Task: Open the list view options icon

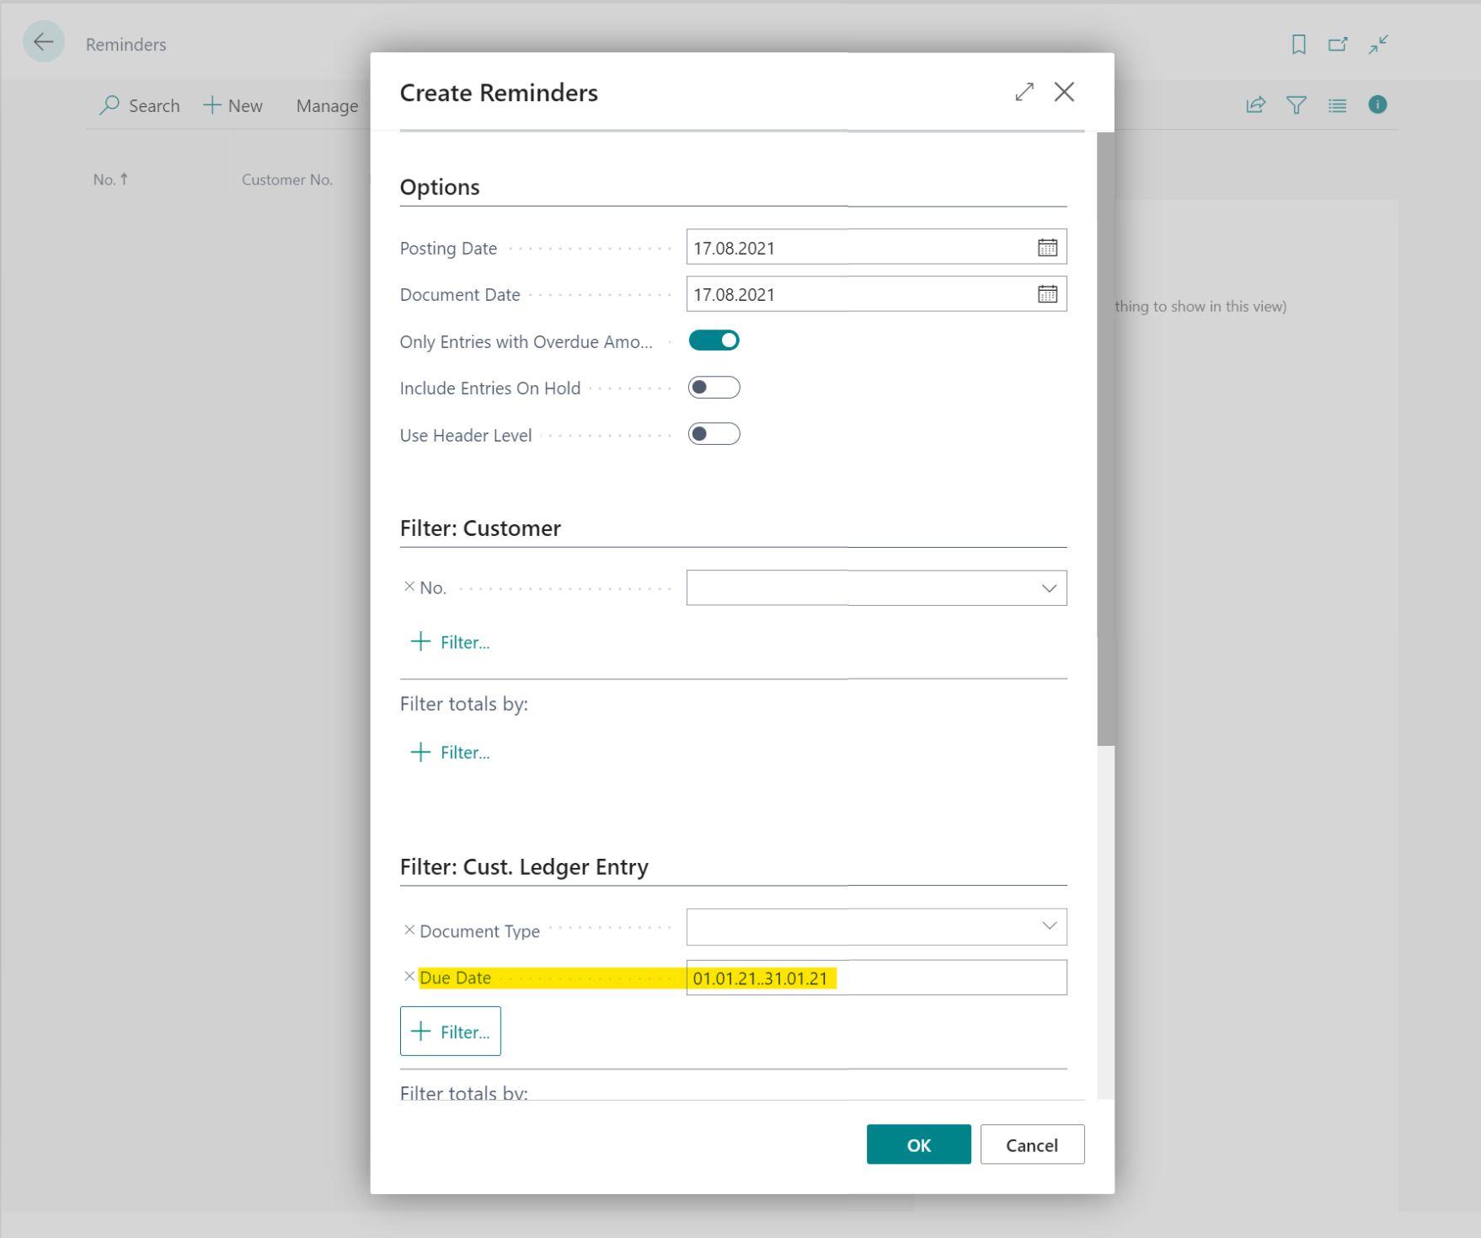Action: (x=1336, y=105)
